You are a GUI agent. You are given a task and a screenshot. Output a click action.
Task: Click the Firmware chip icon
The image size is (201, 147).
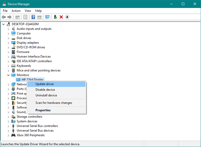point(13,52)
